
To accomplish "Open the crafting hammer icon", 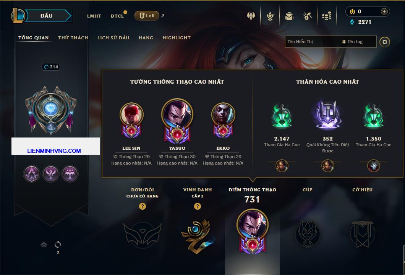I will click(x=307, y=16).
